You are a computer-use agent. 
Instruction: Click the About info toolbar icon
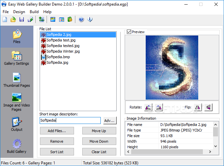90,19
